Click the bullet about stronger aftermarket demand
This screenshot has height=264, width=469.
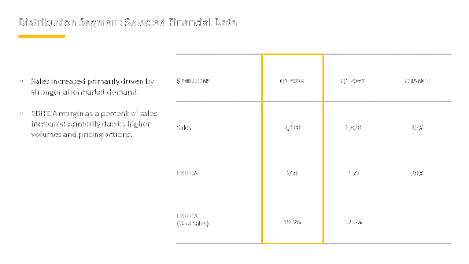coord(92,87)
